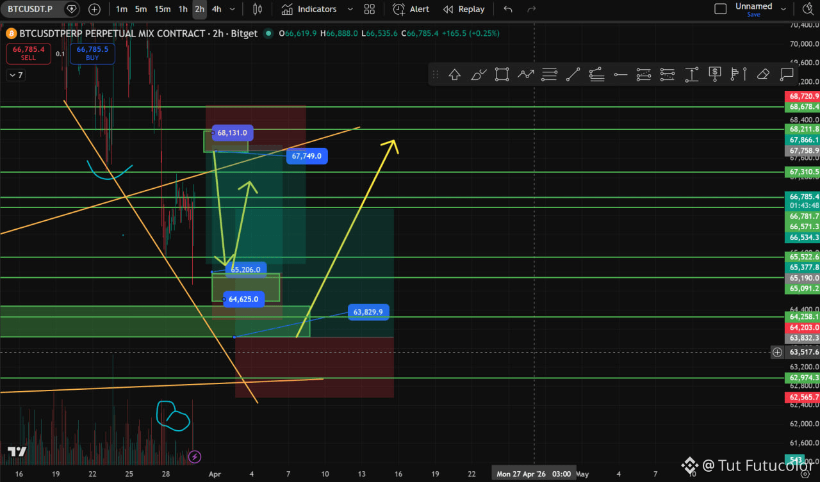The height and width of the screenshot is (482, 820).
Task: Open the Unnamed layout Save menu
Action: click(753, 9)
